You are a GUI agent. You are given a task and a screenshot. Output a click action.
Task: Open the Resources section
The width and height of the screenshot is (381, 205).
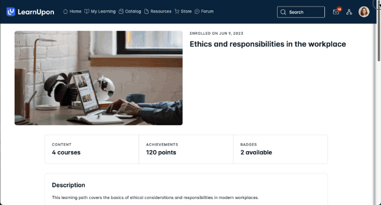[x=158, y=11]
